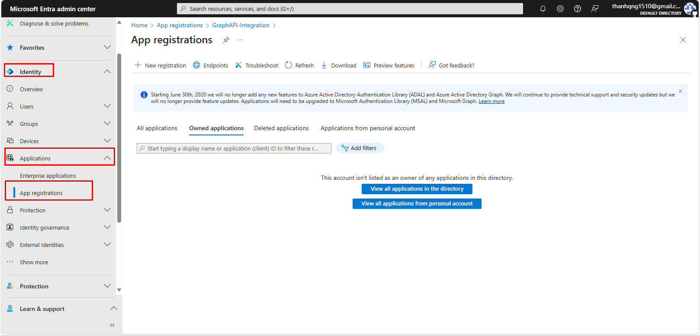
Task: Click the Devices icon in sidebar
Action: (x=10, y=141)
